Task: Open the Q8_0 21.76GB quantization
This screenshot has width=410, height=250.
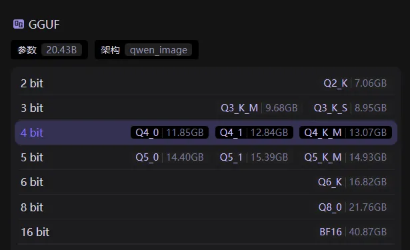Action: 353,207
